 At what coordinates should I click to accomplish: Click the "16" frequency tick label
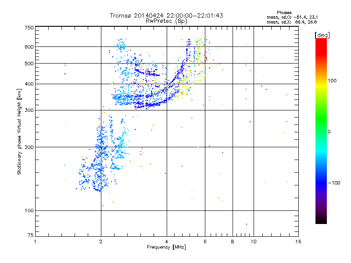coord(298,242)
